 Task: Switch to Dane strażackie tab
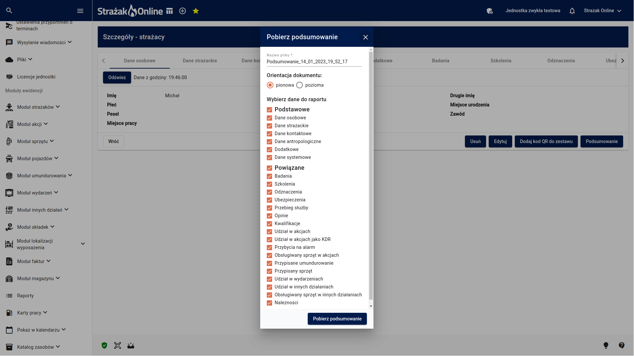(x=200, y=61)
